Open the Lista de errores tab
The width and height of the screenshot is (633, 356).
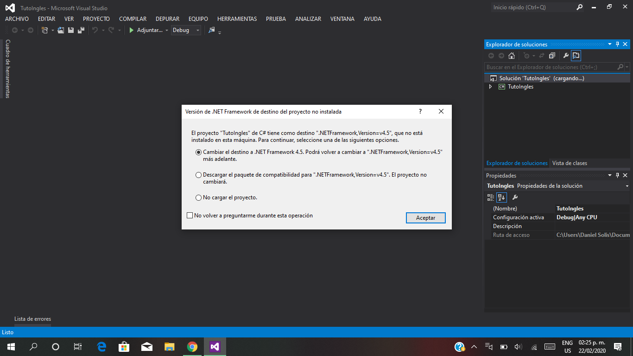pyautogui.click(x=32, y=319)
